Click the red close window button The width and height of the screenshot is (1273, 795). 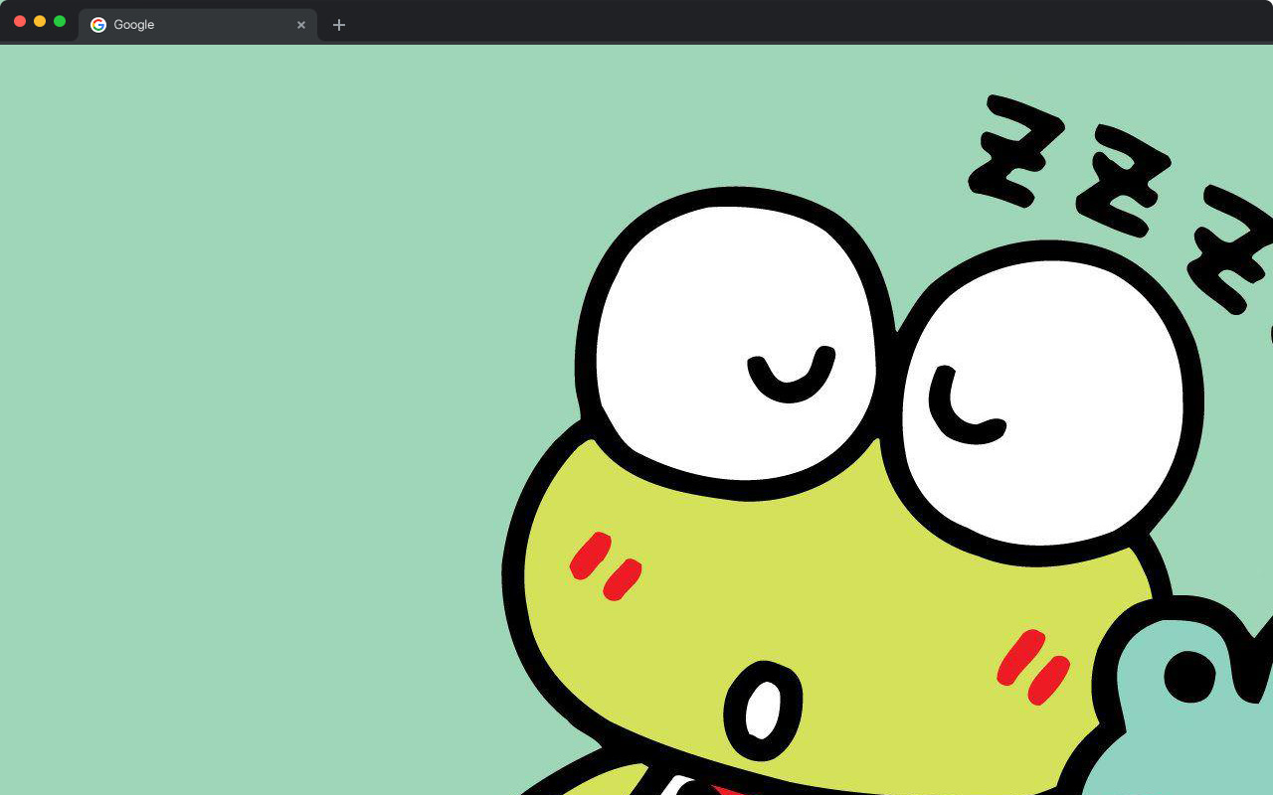pos(20,21)
